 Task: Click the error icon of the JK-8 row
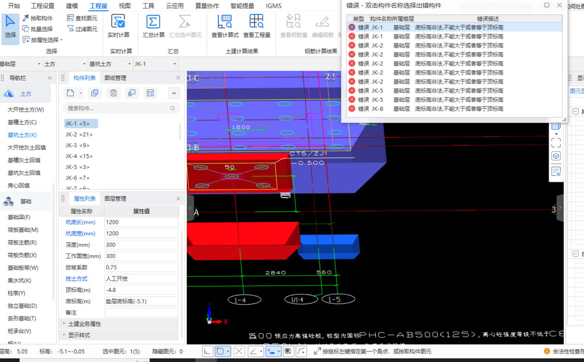(x=352, y=108)
